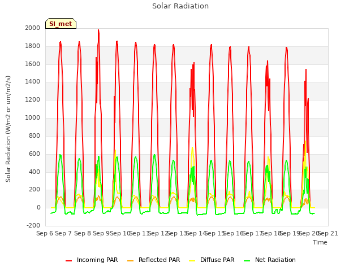
Task: Click the Sep 21 x-axis tick label
Action: [x=328, y=233]
